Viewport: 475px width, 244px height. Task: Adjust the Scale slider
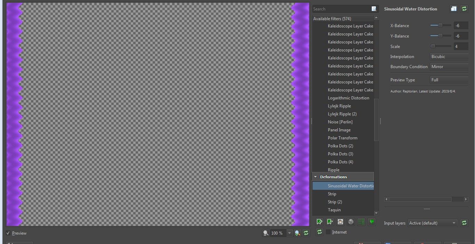pyautogui.click(x=441, y=46)
